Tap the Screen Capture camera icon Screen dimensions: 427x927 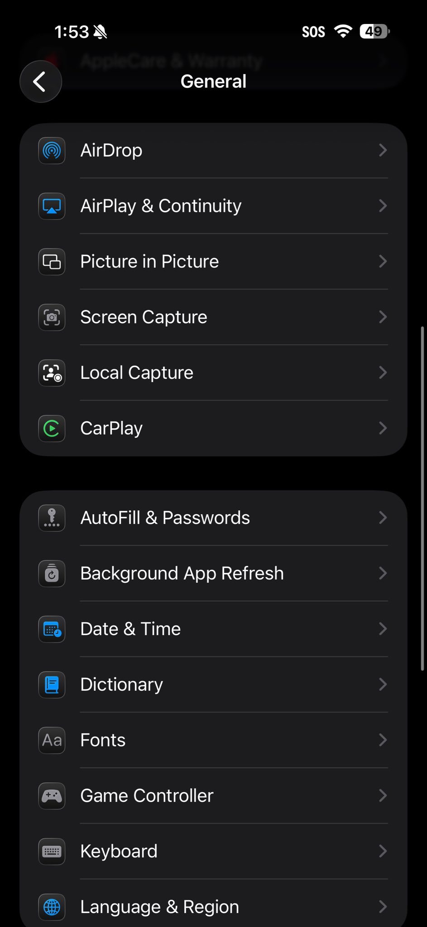click(52, 317)
